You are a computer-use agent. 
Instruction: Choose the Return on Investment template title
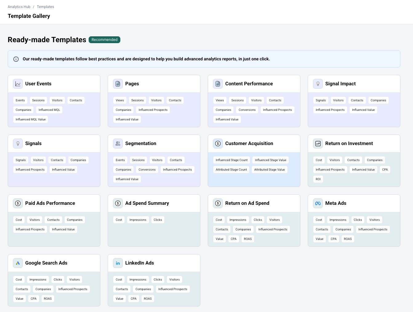[349, 144]
